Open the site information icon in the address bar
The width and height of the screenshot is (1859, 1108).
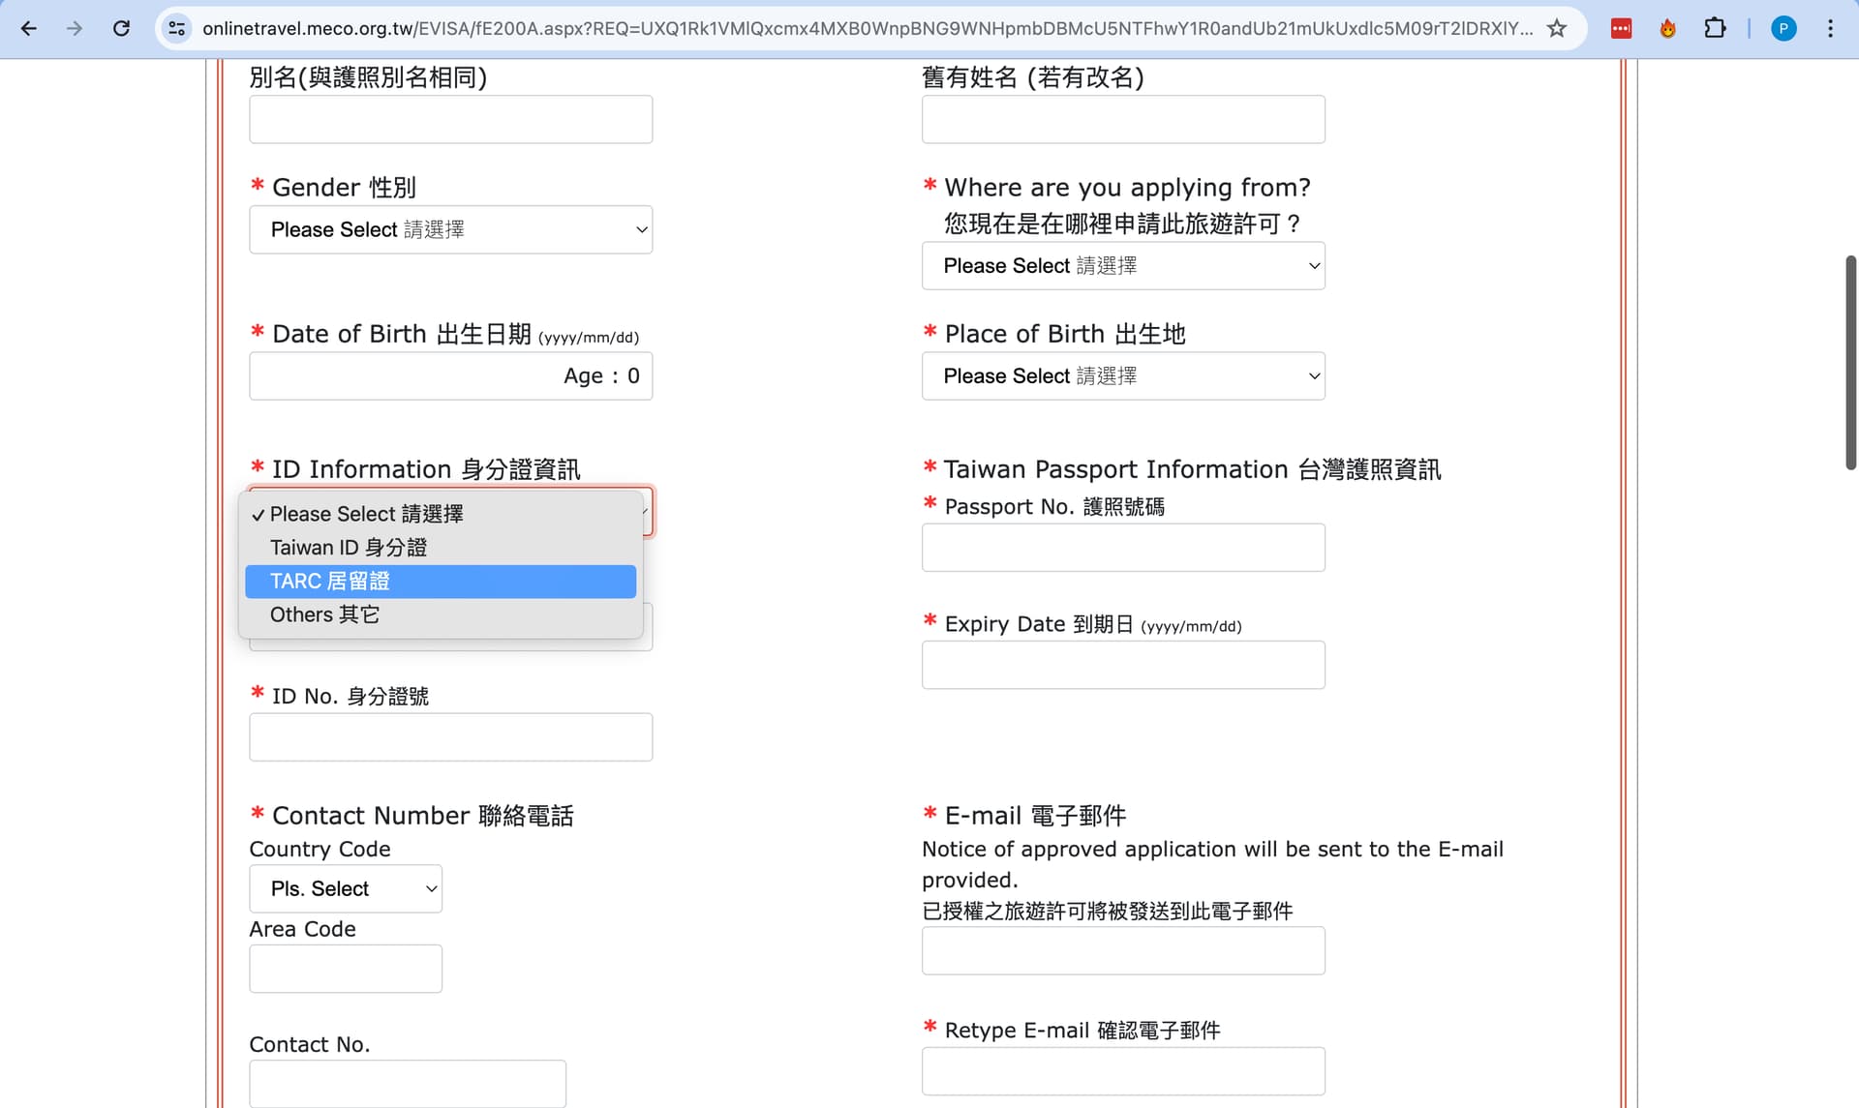coord(177,28)
